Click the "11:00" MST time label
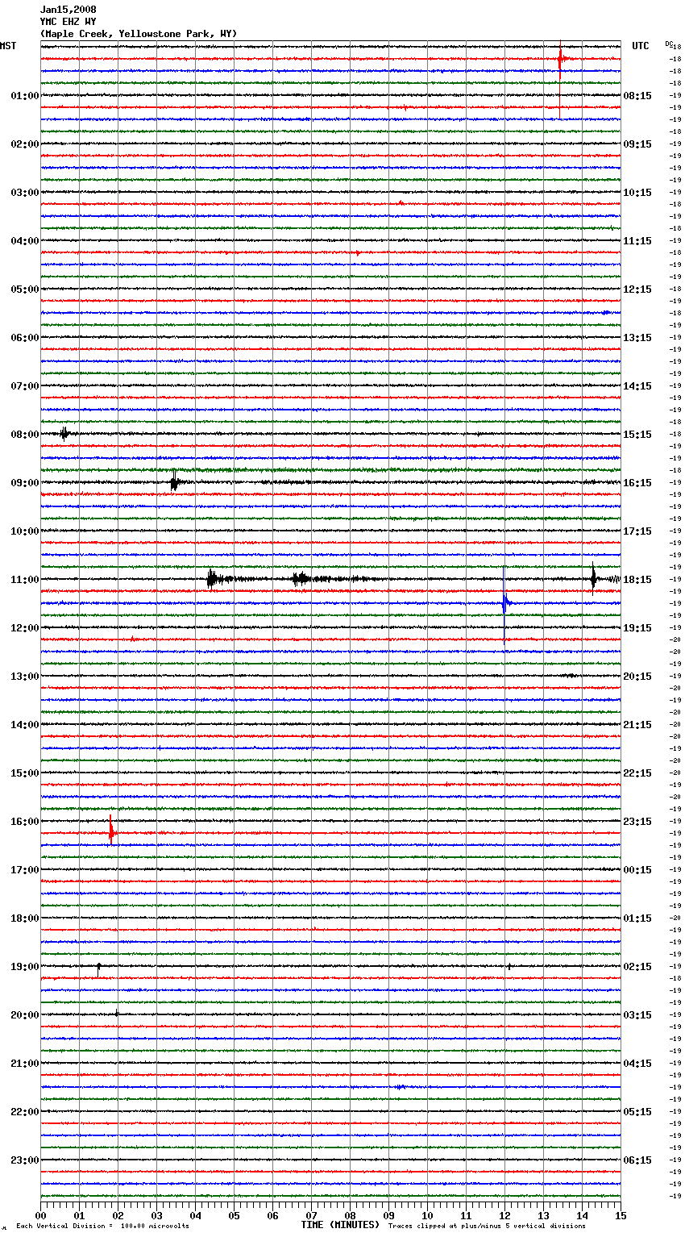Image resolution: width=685 pixels, height=1237 pixels. pos(24,580)
